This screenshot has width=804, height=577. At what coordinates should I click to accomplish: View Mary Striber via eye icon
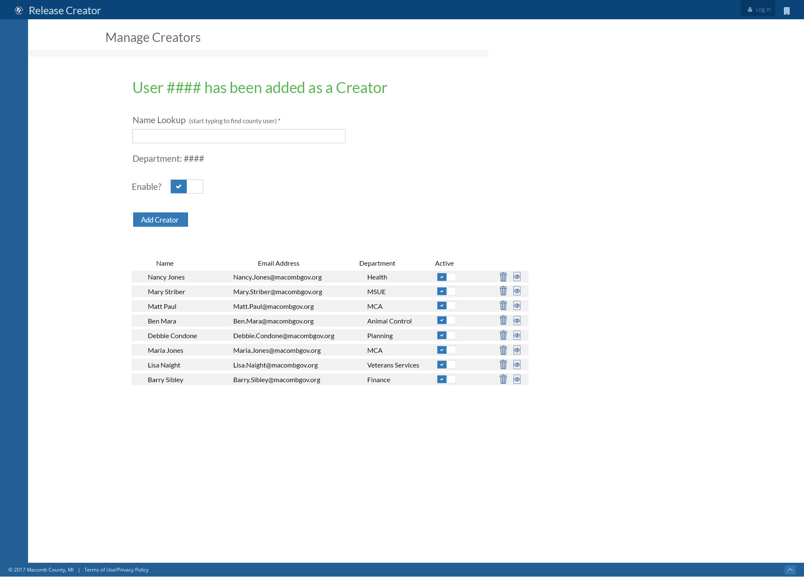517,291
